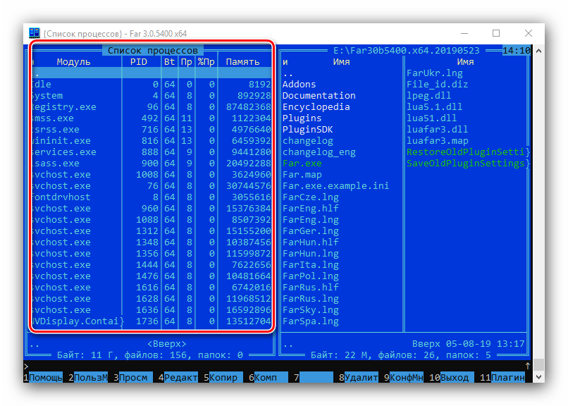Open the 9 КонфМн config menu

coord(407,378)
